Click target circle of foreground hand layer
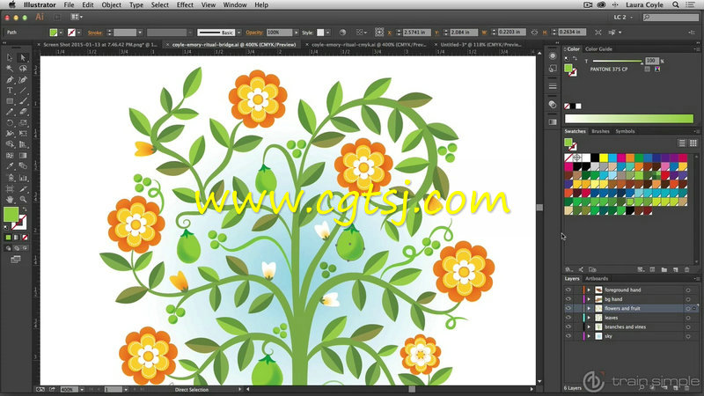Screen dimensions: 704x396 pyautogui.click(x=688, y=290)
